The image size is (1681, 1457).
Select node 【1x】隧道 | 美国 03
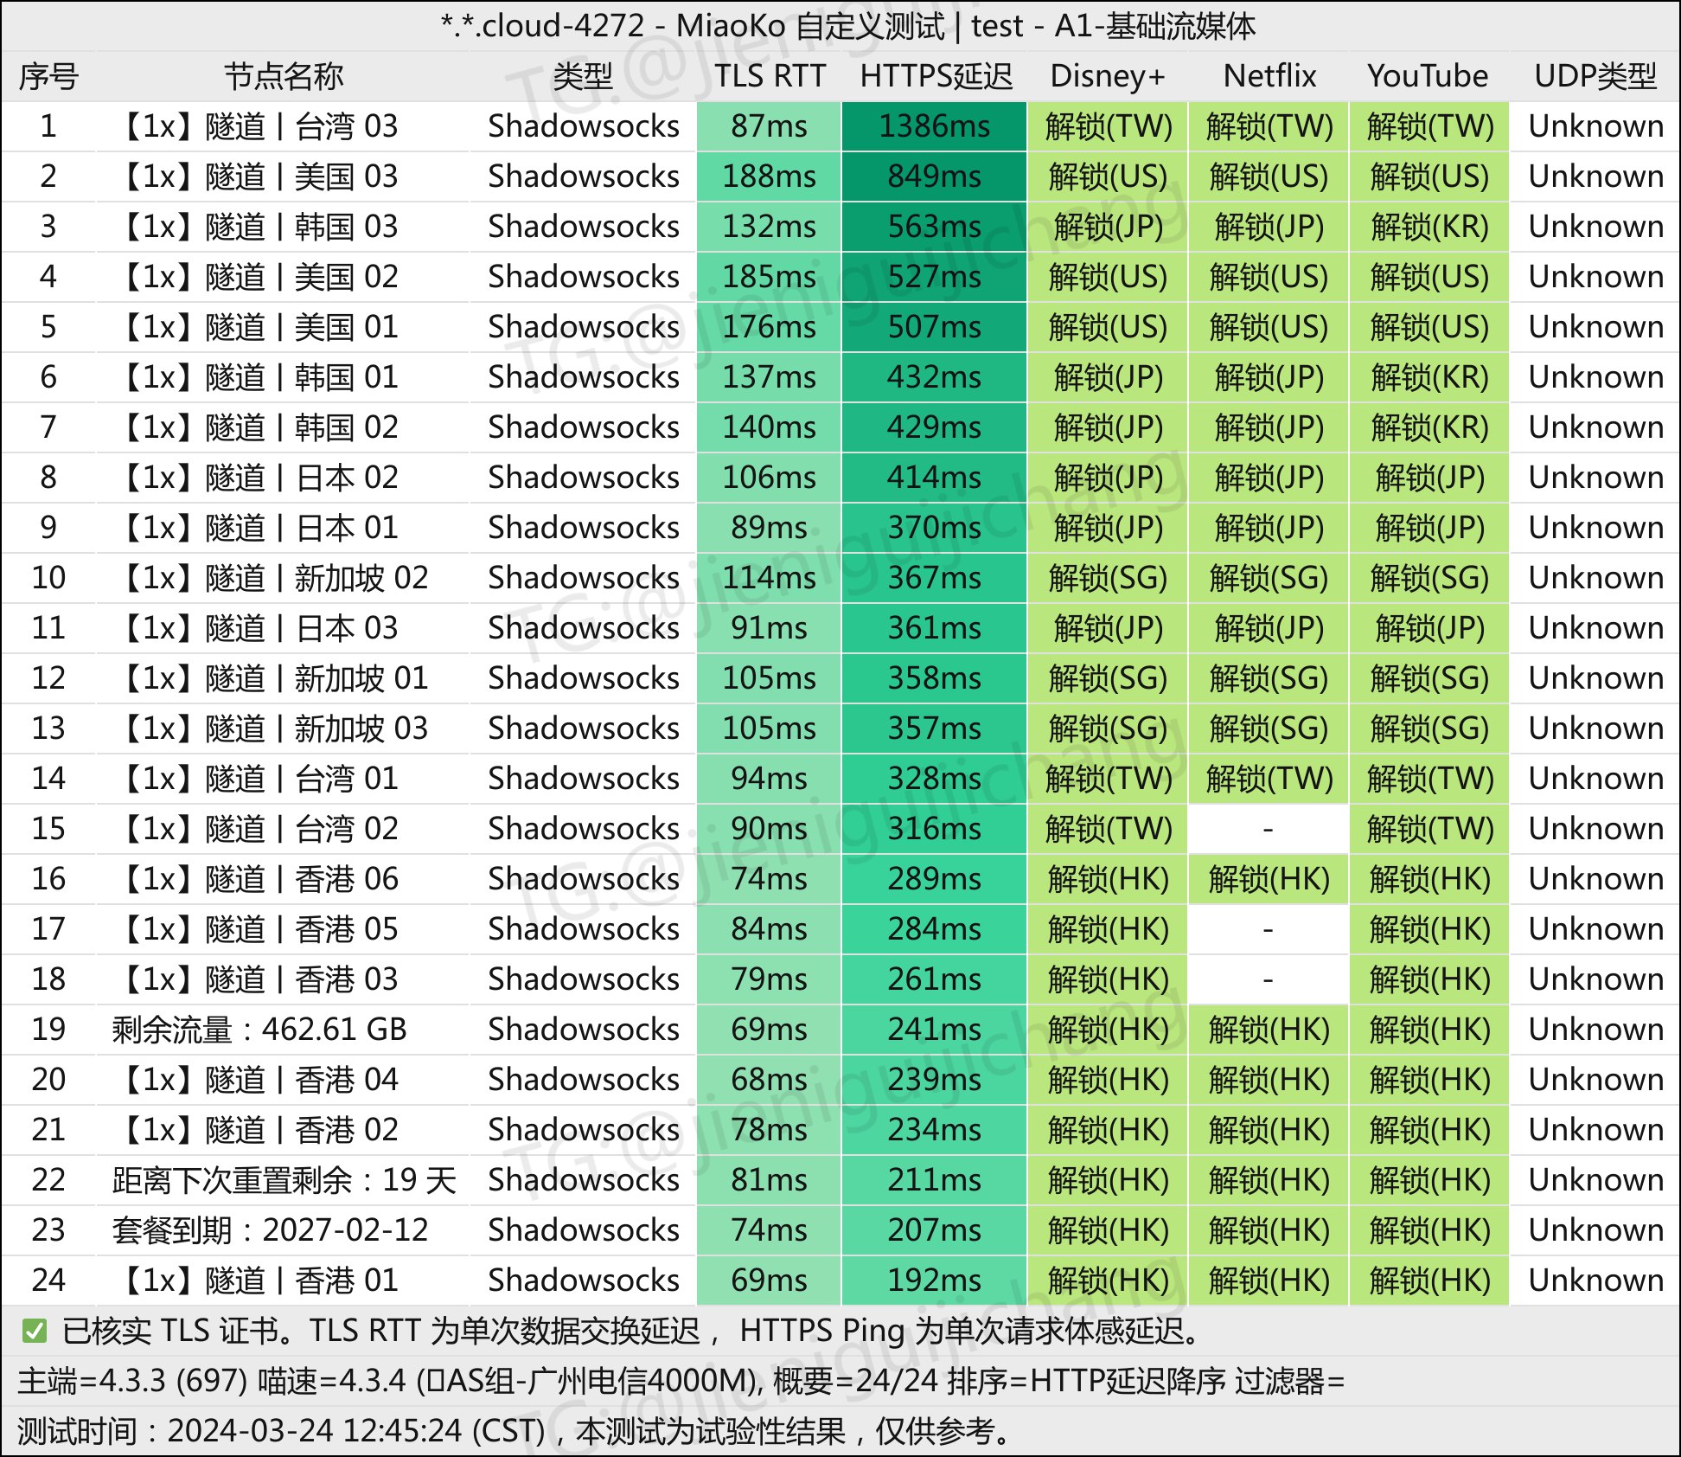(256, 177)
